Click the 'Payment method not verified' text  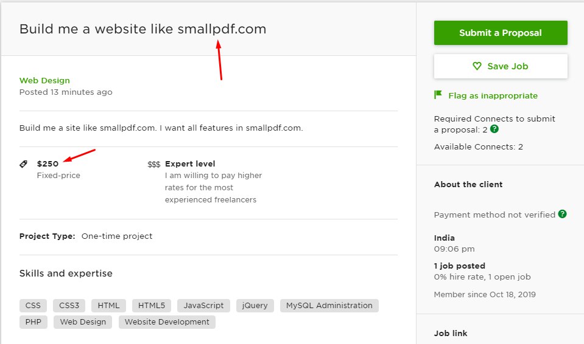pyautogui.click(x=494, y=215)
